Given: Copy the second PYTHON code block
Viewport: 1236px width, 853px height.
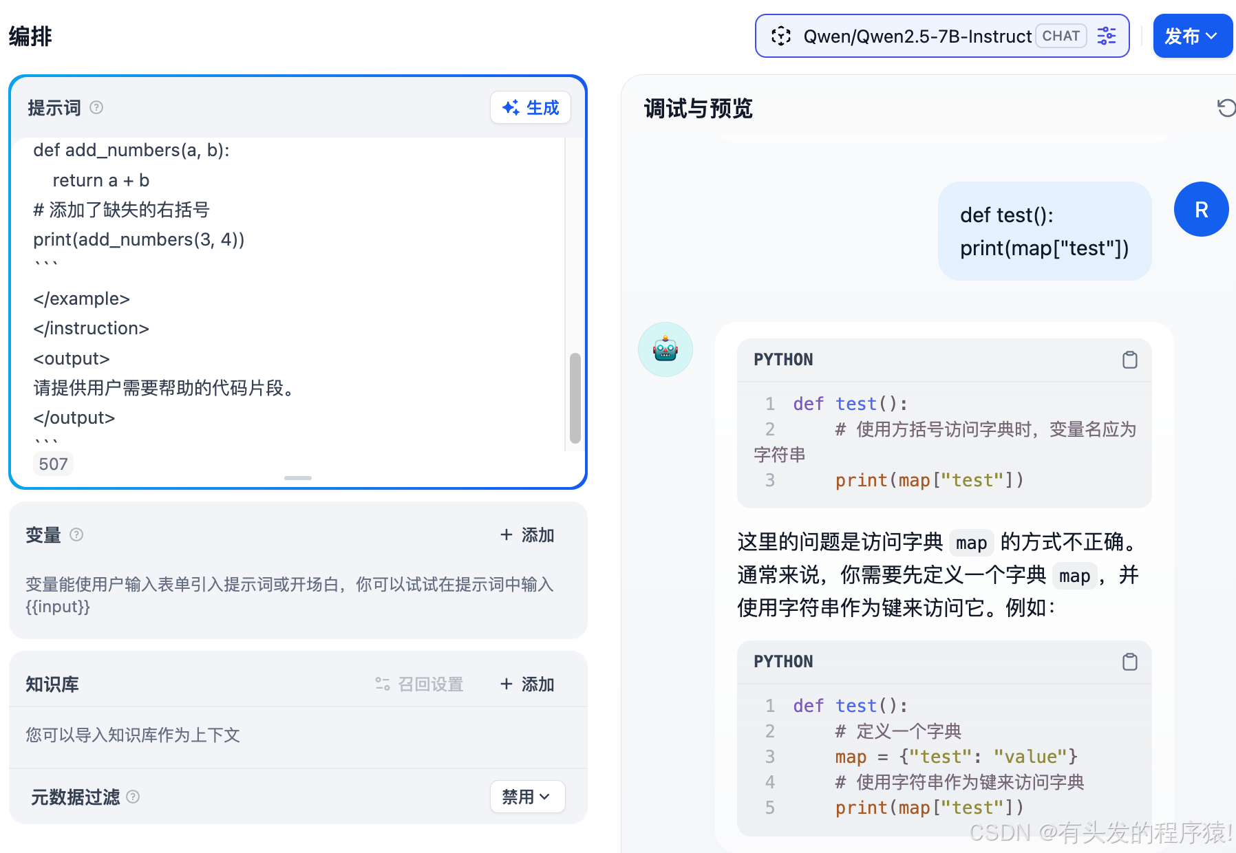Looking at the screenshot, I should 1130,662.
